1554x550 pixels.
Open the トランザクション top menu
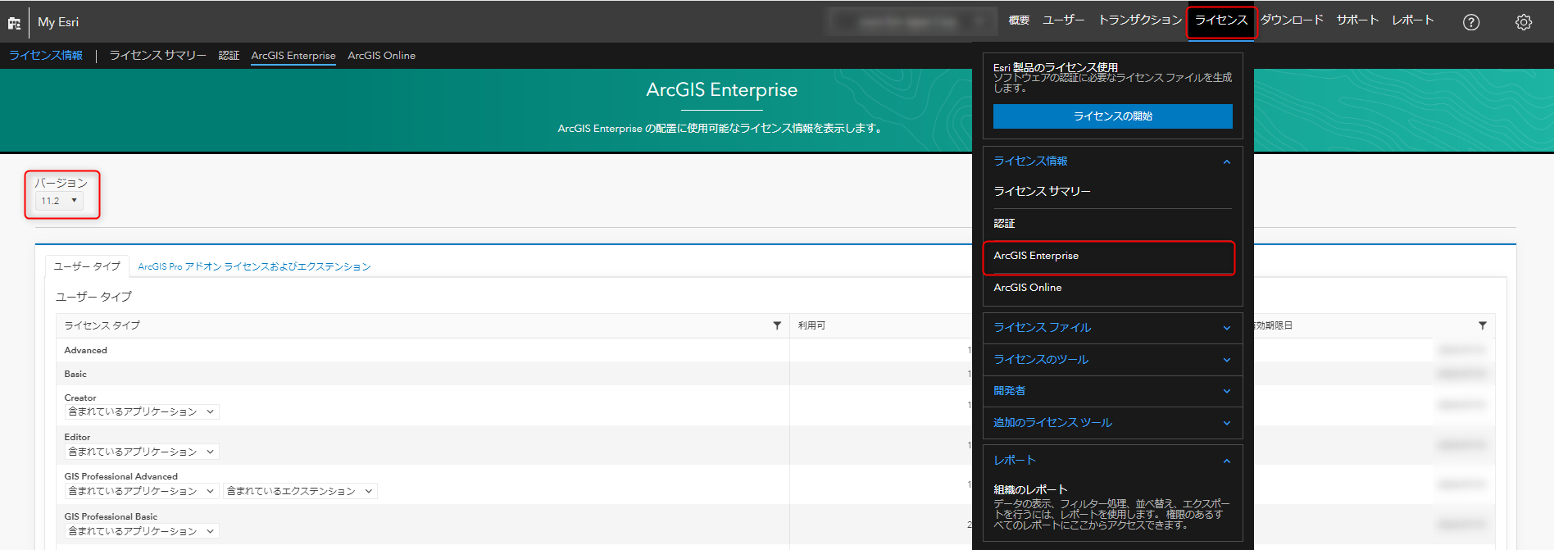pyautogui.click(x=1140, y=20)
